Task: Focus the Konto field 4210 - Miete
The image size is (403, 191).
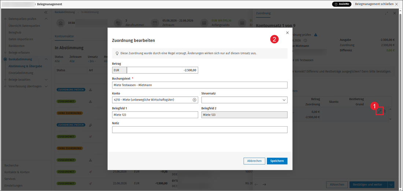Action: (155, 100)
